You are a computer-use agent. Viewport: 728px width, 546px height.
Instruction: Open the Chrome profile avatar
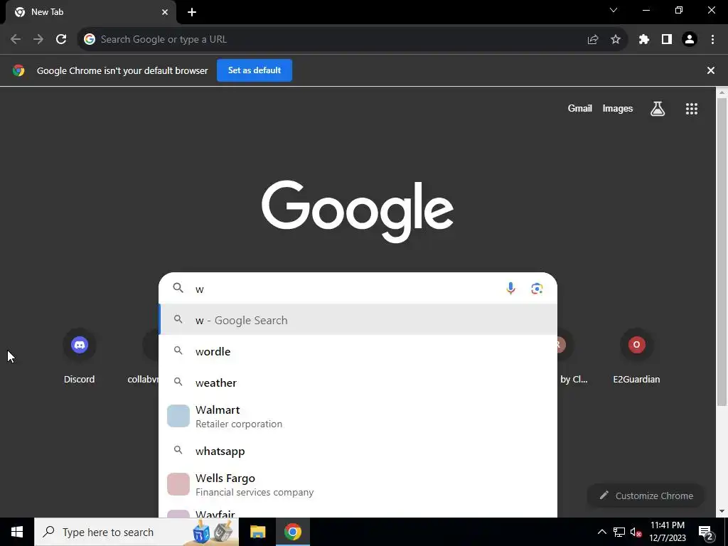[x=690, y=40]
